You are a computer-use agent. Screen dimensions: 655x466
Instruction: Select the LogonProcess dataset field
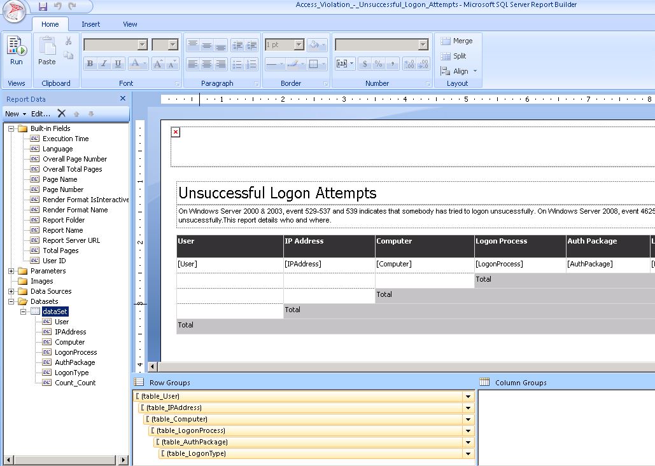point(76,352)
